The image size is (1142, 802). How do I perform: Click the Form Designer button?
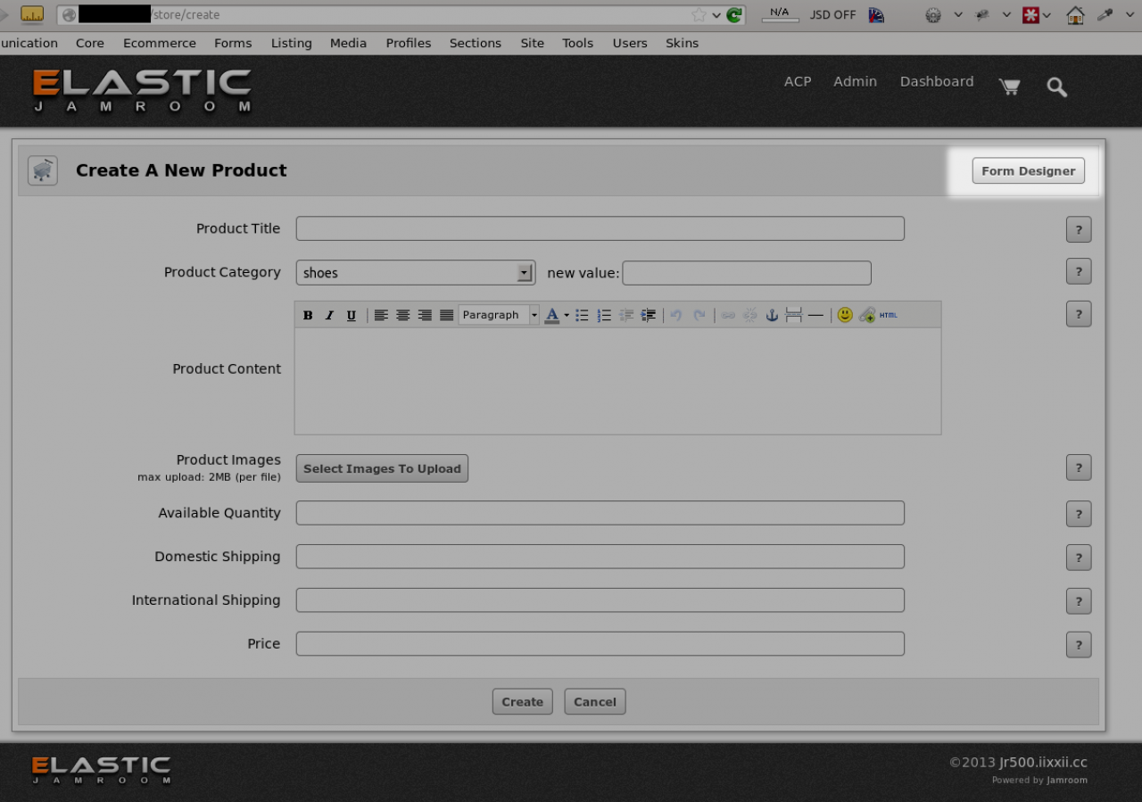(x=1028, y=171)
